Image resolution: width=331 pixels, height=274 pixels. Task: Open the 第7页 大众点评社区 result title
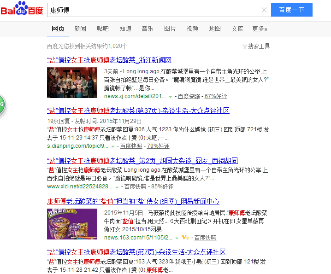click(136, 252)
